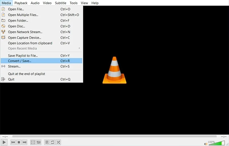Click the Media menu
Viewport: 229px width, 146px height.
(x=6, y=3)
